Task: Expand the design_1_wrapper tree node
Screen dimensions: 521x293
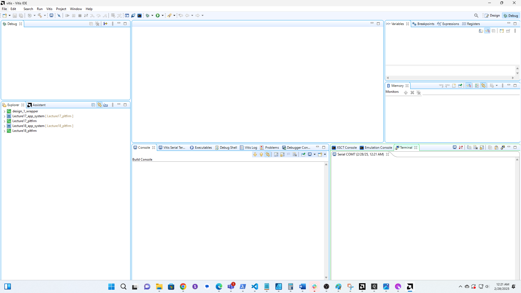Action: (4, 111)
